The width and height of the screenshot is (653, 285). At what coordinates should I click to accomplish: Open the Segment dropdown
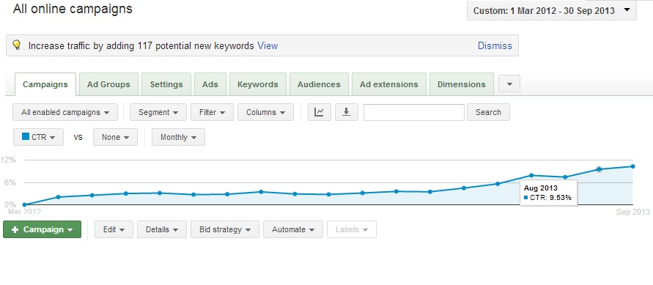point(158,112)
